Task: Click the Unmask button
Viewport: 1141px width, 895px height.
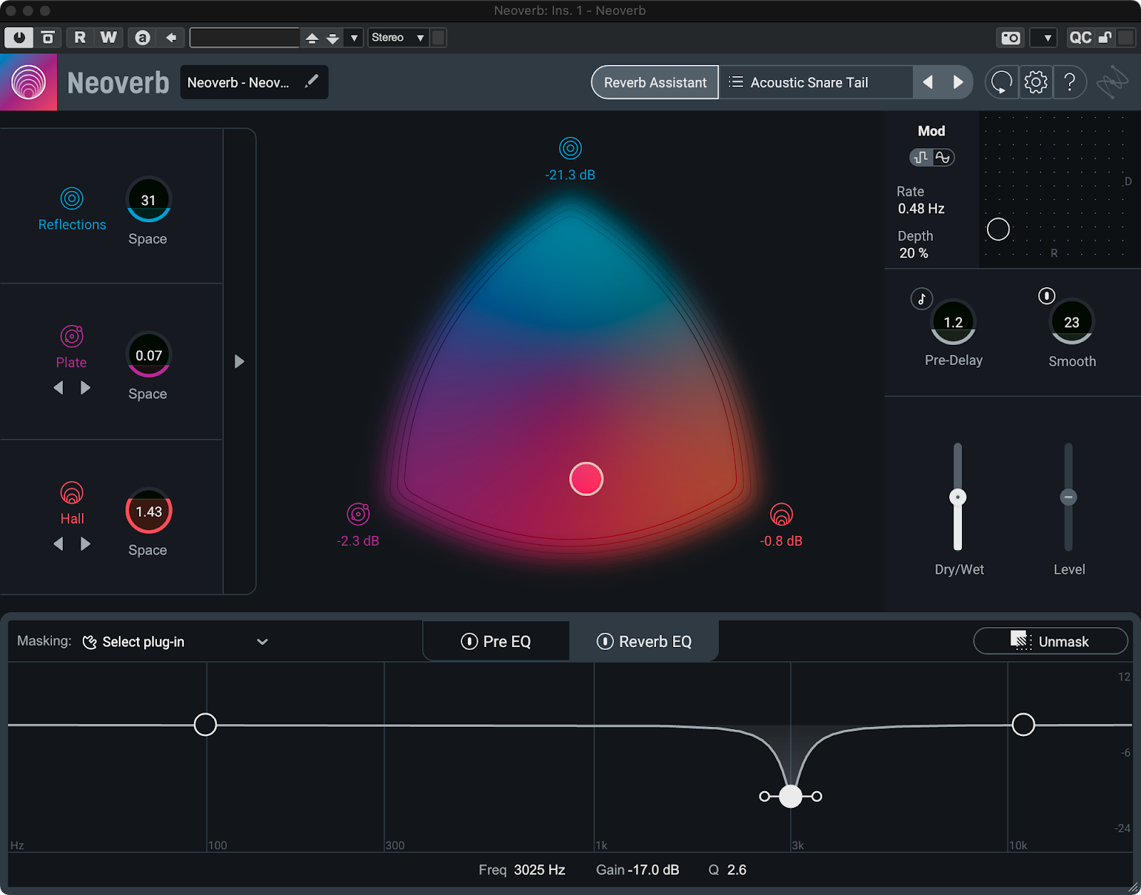Action: [x=1050, y=641]
